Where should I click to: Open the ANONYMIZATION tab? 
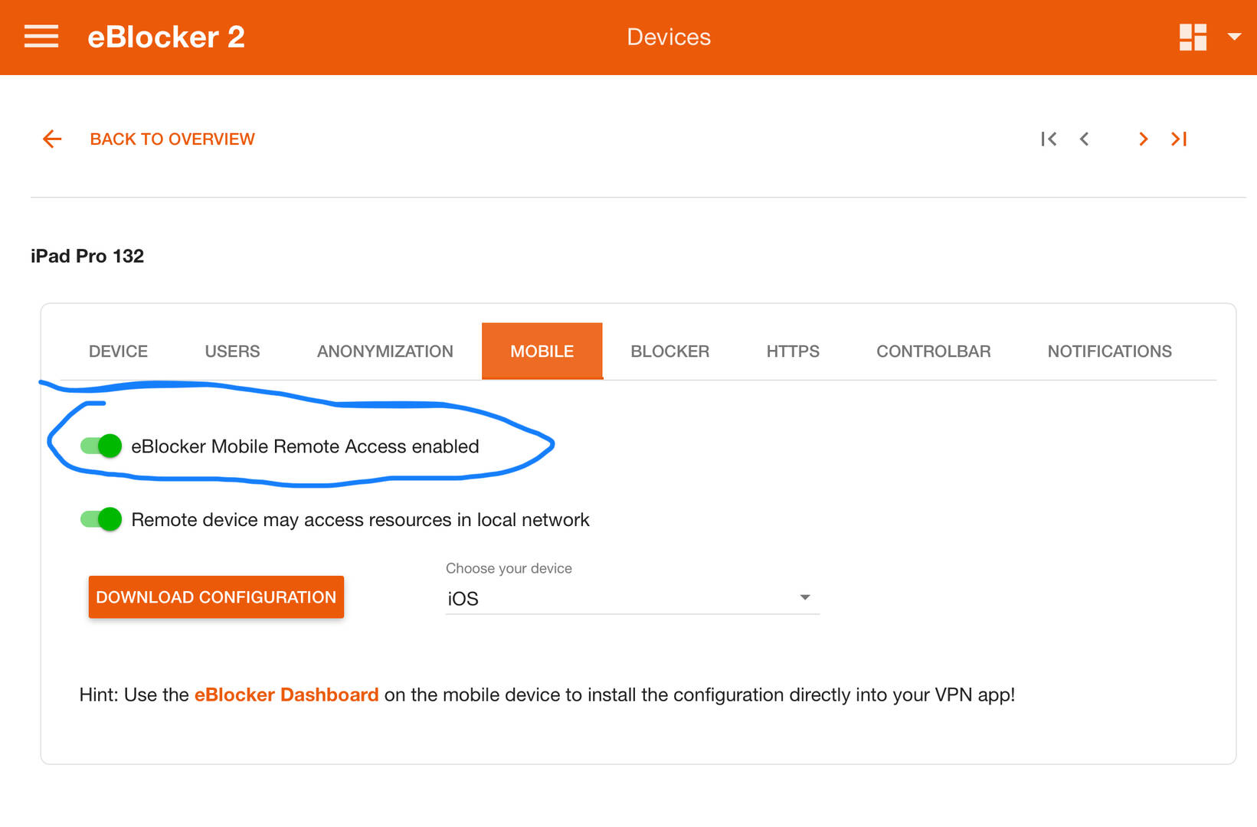tap(385, 351)
